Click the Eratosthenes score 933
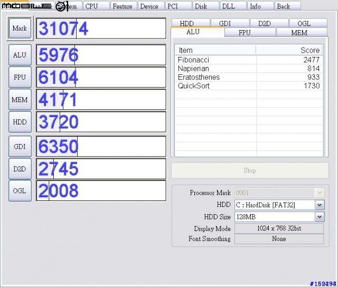 pyautogui.click(x=313, y=77)
